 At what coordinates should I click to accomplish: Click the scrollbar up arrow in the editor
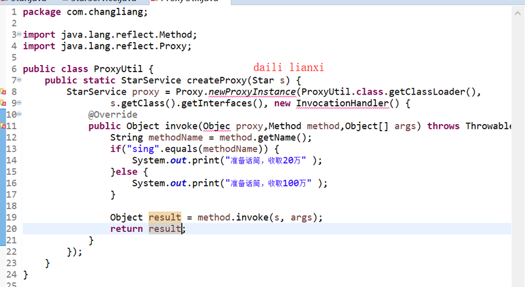(x=518, y=13)
